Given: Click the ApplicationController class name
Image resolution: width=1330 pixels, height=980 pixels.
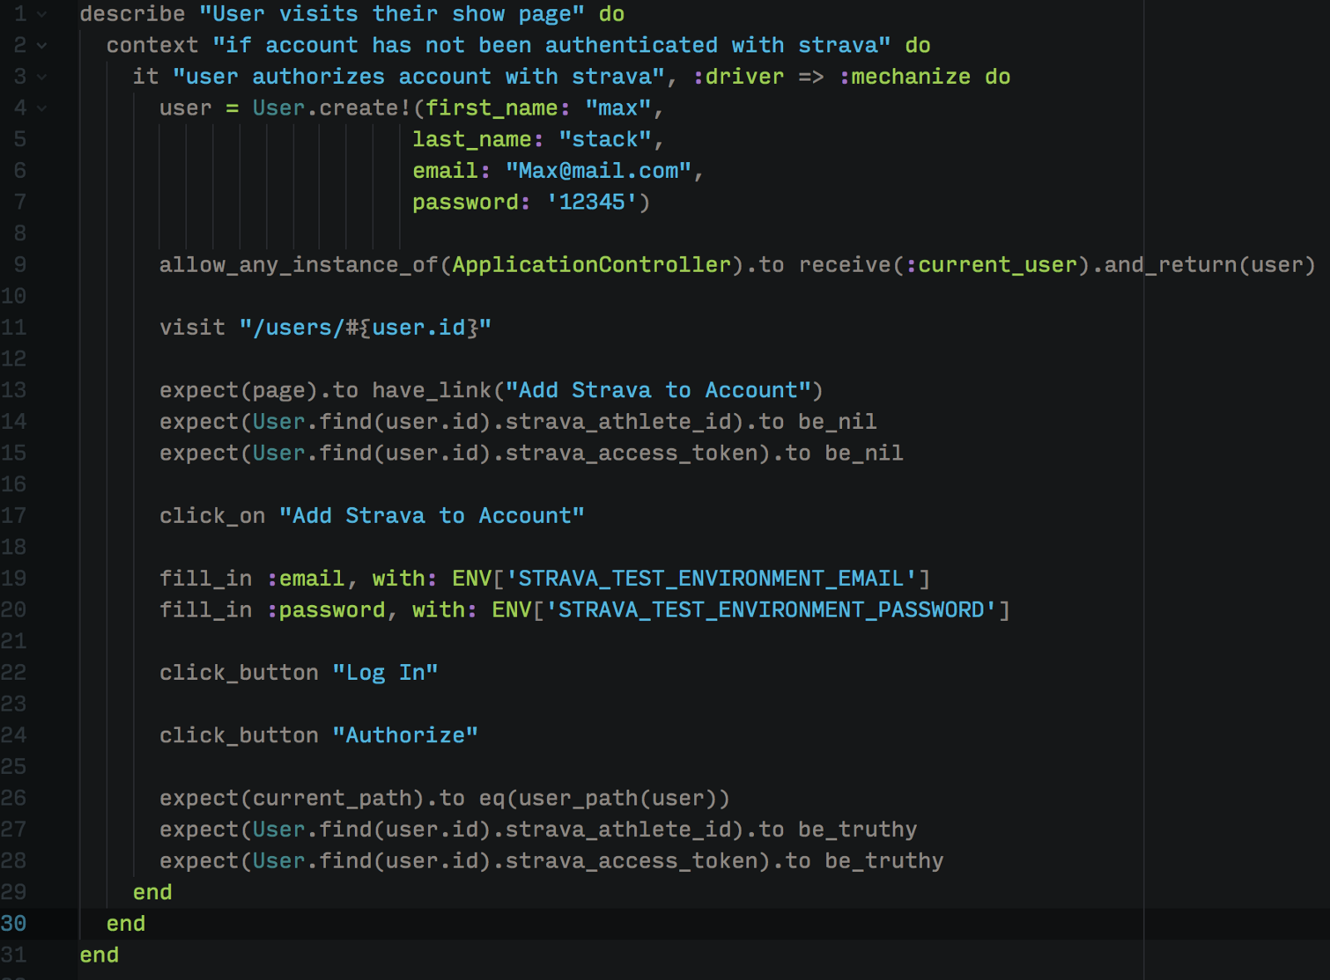Looking at the screenshot, I should pos(591,264).
